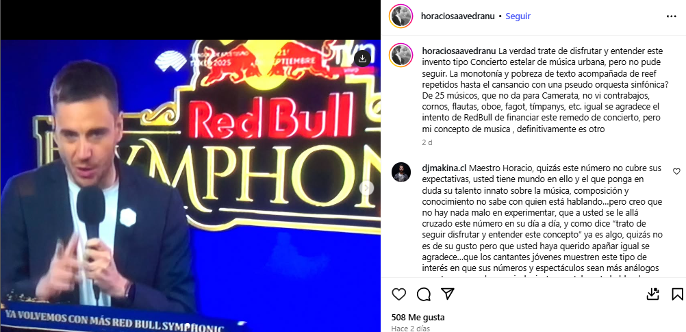This screenshot has width=686, height=332.
Task: Click the Seguir follow button
Action: click(518, 16)
